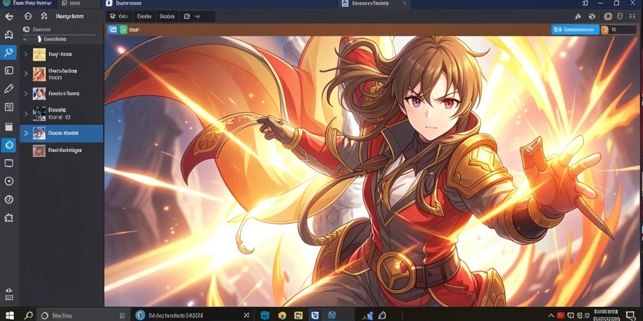
Task: Click the round badge icon above the clock
Action: [x=9, y=181]
